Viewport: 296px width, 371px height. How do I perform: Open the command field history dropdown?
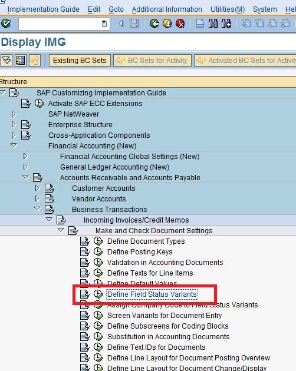[x=104, y=24]
